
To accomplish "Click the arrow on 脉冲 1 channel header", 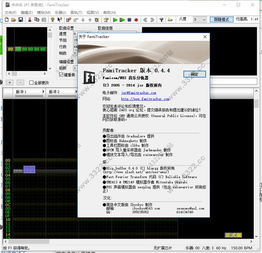I will click(x=43, y=91).
